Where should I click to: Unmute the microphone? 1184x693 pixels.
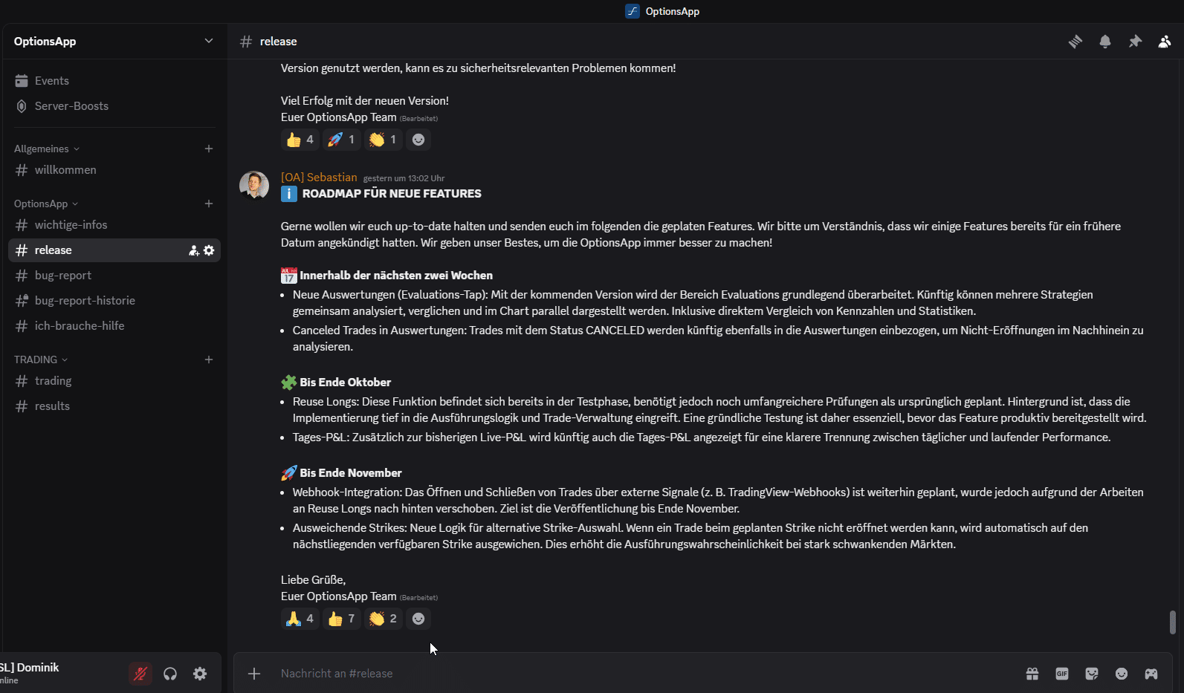tap(140, 674)
